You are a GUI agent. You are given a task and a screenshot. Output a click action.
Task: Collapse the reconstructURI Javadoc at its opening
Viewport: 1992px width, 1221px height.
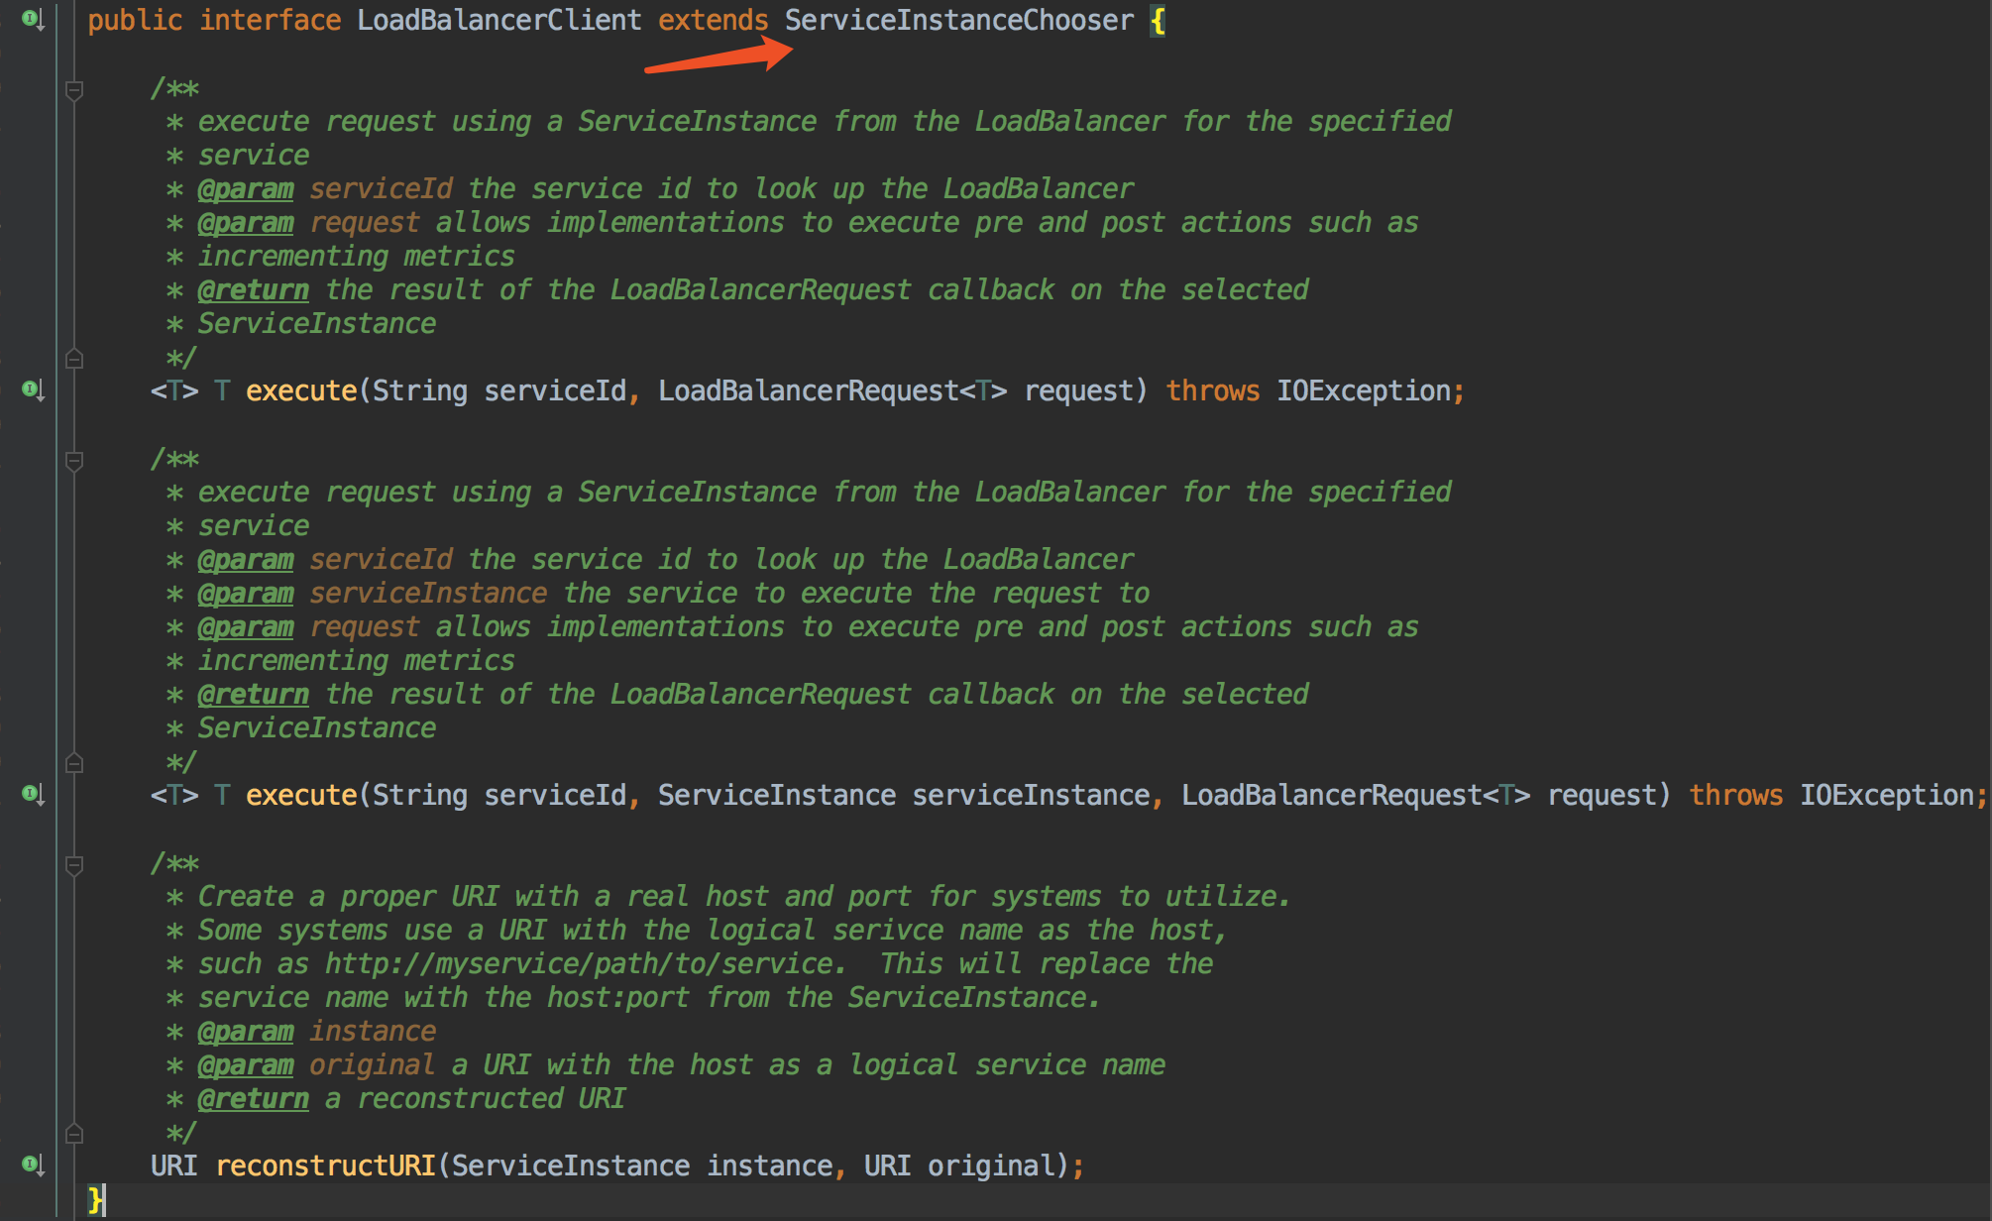(74, 865)
